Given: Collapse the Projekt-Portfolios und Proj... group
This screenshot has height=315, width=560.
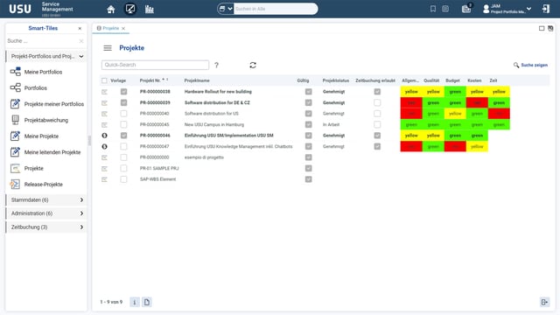Looking at the screenshot, I should point(46,56).
